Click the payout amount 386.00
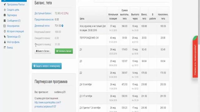The width and height of the screenshot is (200, 112). [124, 26]
